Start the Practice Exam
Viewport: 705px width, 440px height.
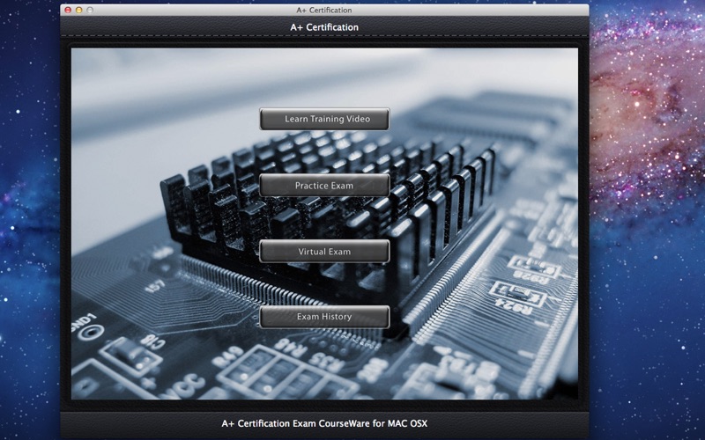pyautogui.click(x=324, y=186)
